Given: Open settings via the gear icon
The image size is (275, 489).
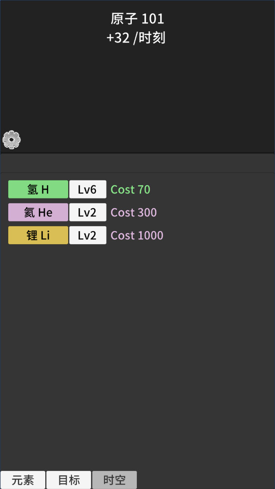Looking at the screenshot, I should pyautogui.click(x=12, y=139).
